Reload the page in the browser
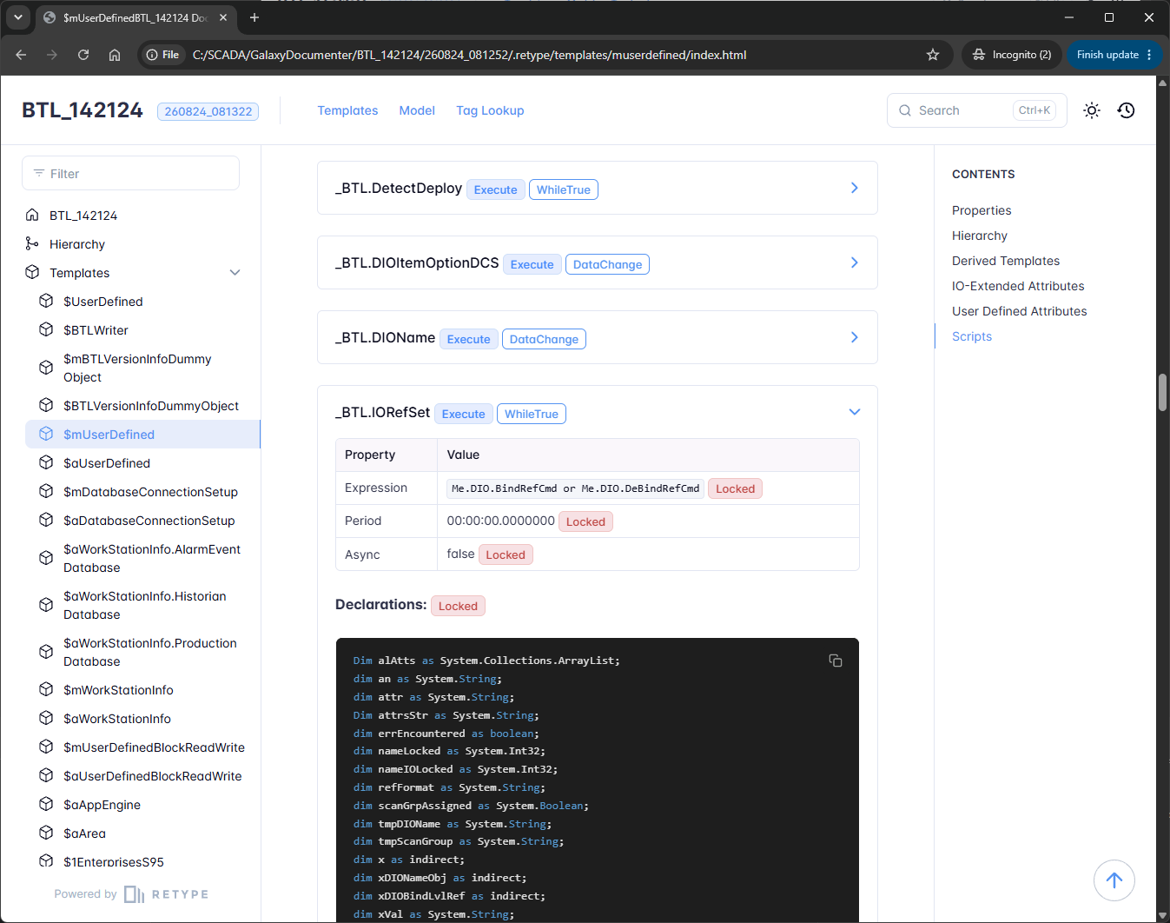This screenshot has width=1170, height=923. (83, 55)
